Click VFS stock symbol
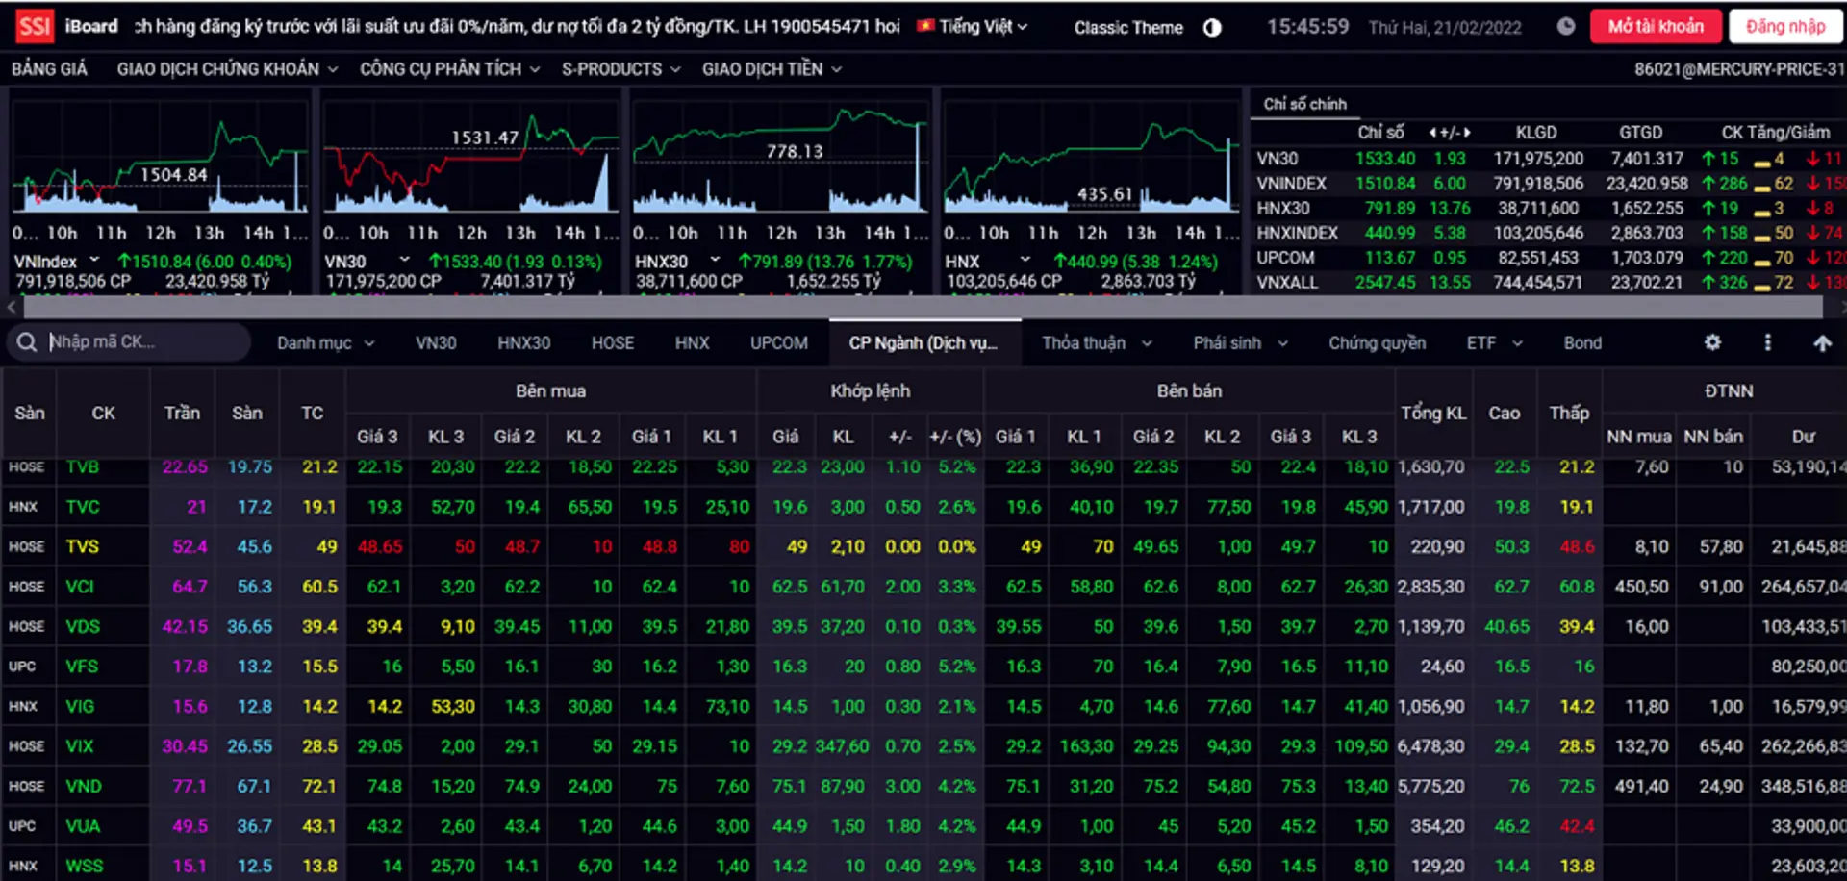Screen dimensions: 1847x881 82,667
